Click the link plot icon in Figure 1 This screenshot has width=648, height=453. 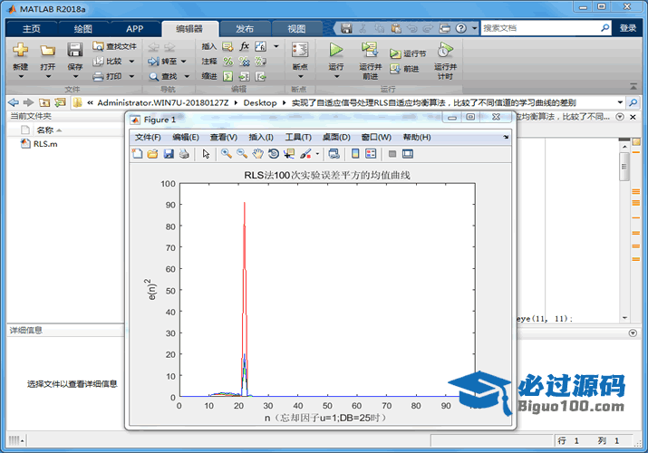(x=334, y=154)
